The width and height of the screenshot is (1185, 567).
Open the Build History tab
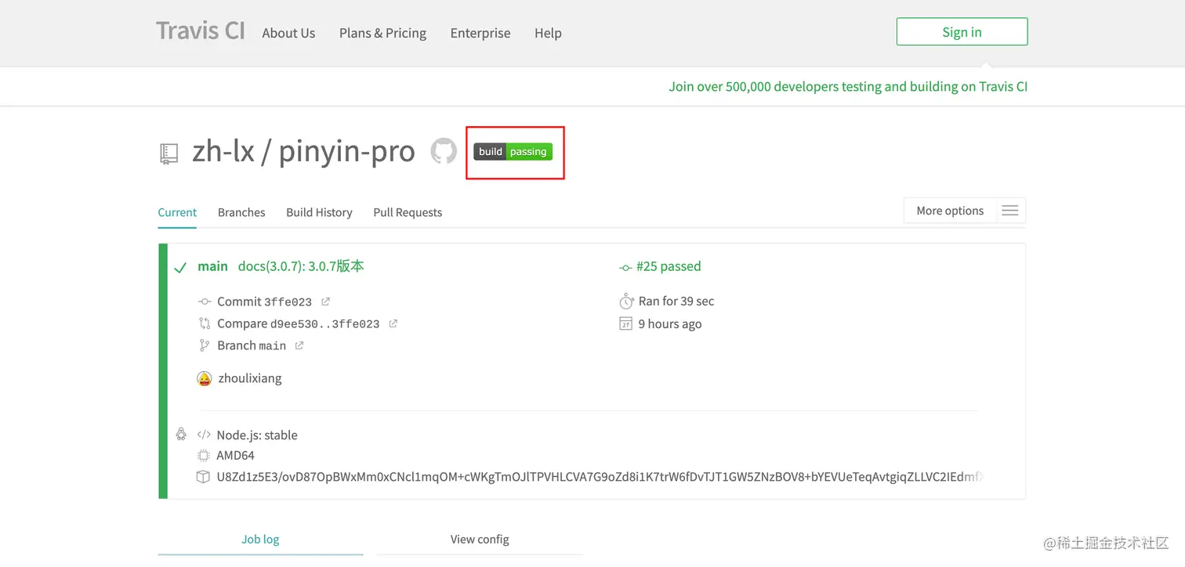coord(319,212)
